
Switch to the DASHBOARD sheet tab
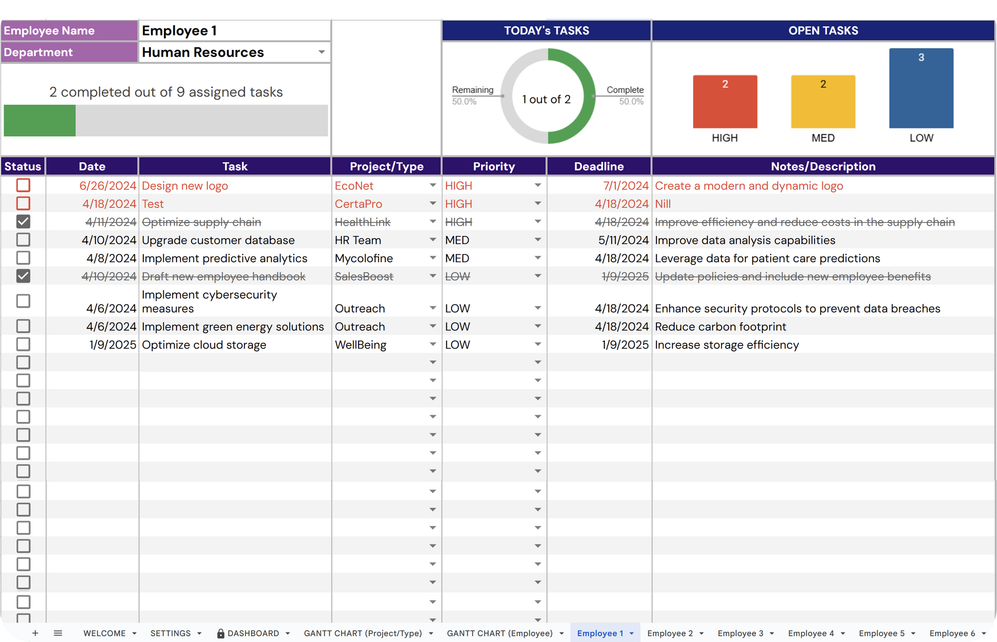coord(253,634)
